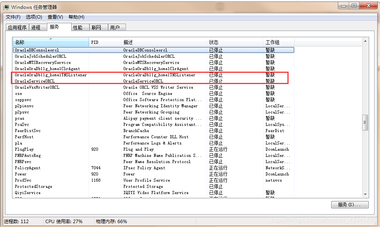This screenshot has width=380, height=227.
Task: Click the User Profile Service description
Action: 146,180
